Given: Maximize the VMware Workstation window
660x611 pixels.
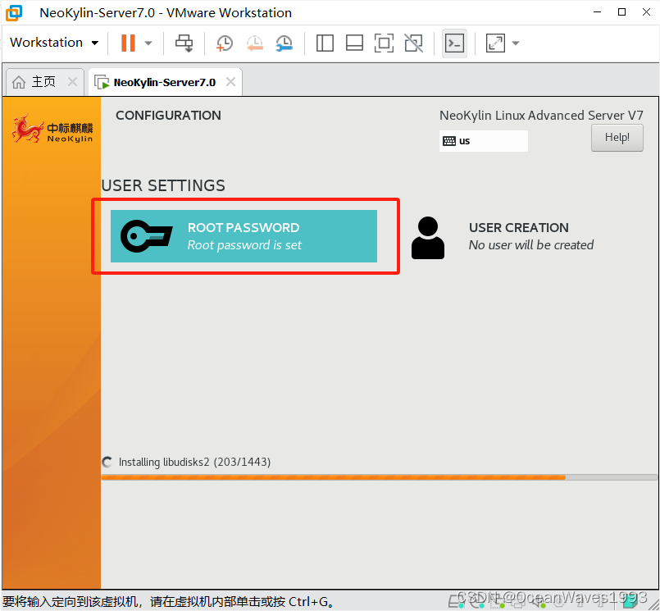Looking at the screenshot, I should (x=621, y=12).
